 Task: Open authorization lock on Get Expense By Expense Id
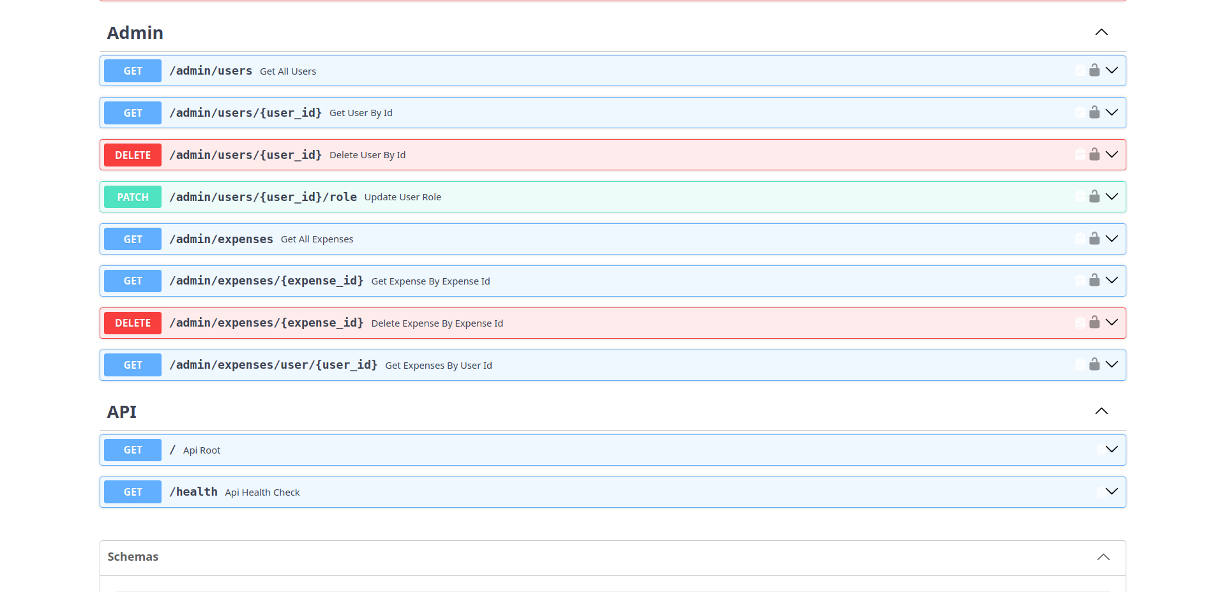point(1094,280)
